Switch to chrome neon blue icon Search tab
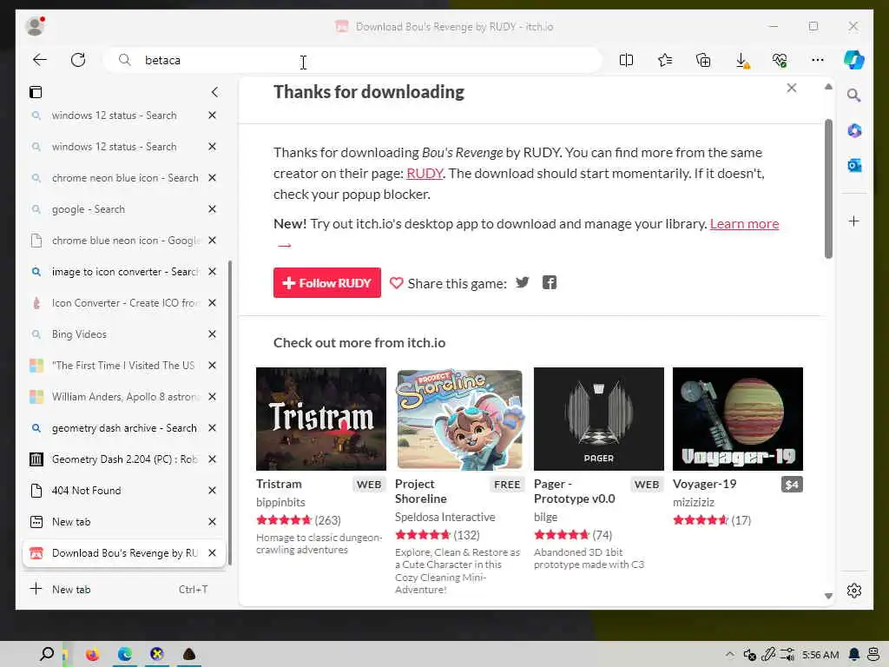This screenshot has width=889, height=667. click(125, 178)
